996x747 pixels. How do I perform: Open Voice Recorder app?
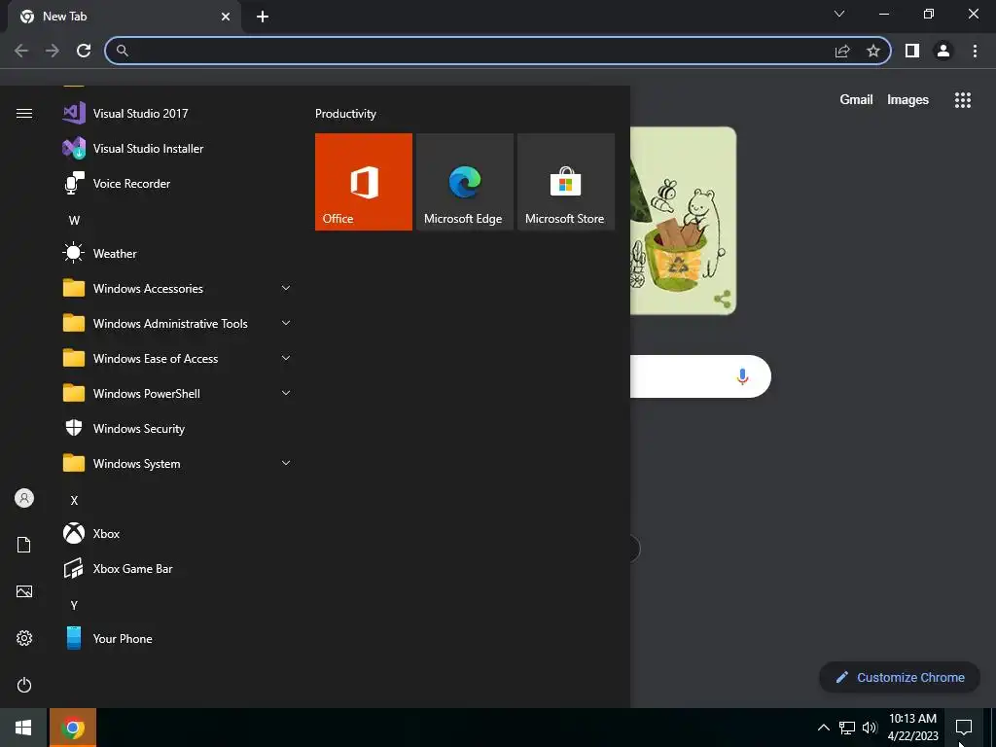tap(177, 184)
